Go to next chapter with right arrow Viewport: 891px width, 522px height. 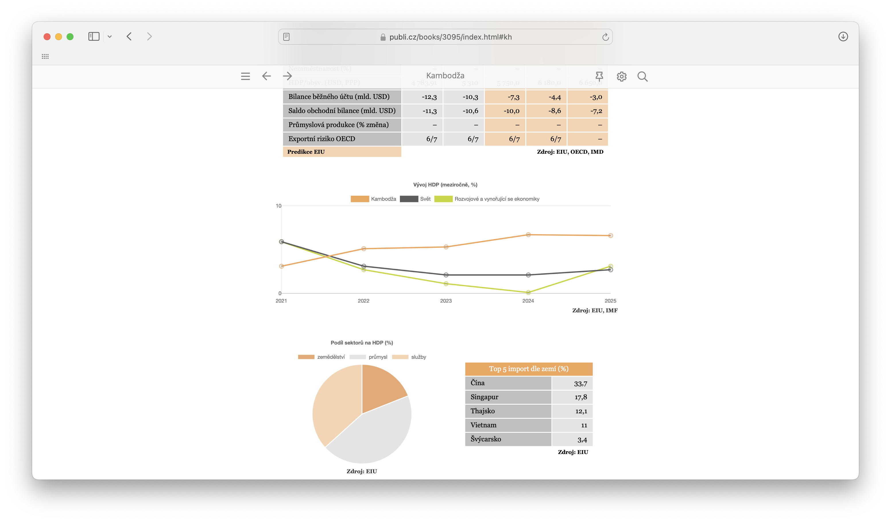[x=287, y=76]
